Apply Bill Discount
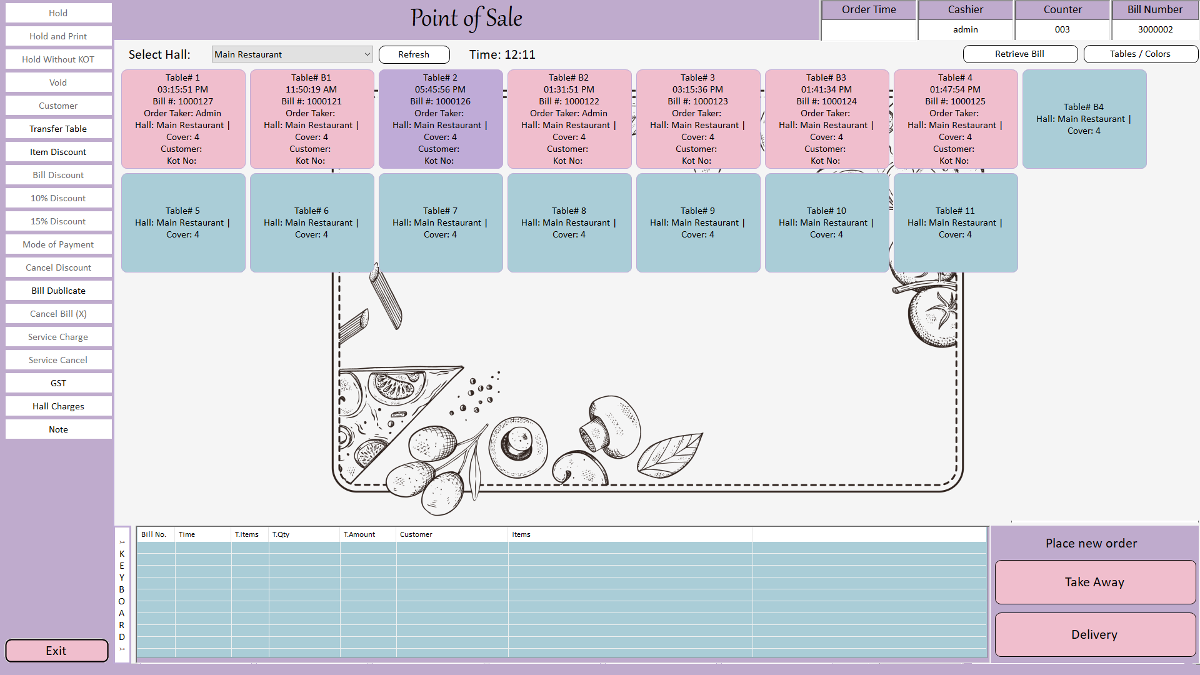This screenshot has width=1200, height=675. click(59, 175)
